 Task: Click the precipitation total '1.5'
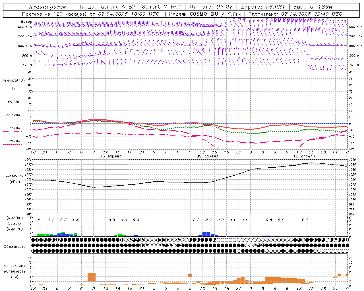[x=51, y=220]
